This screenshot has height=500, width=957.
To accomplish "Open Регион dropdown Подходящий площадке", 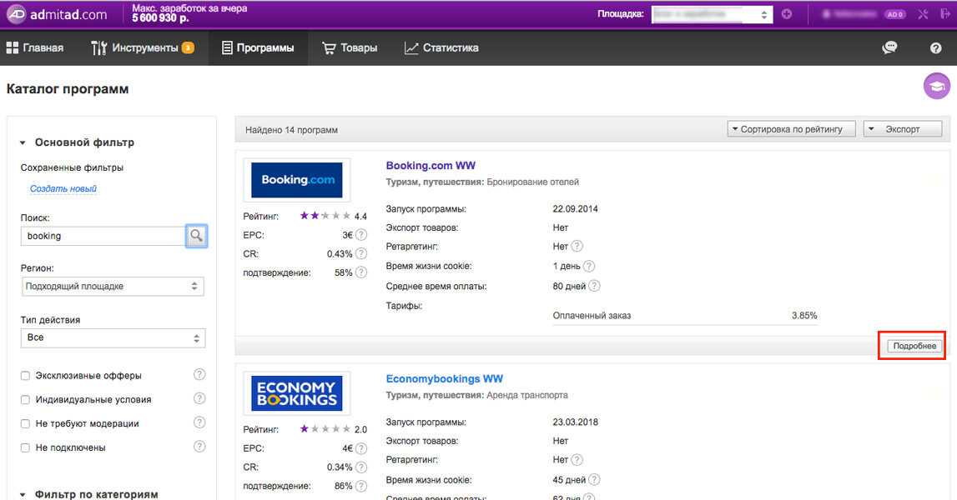I will click(x=113, y=286).
